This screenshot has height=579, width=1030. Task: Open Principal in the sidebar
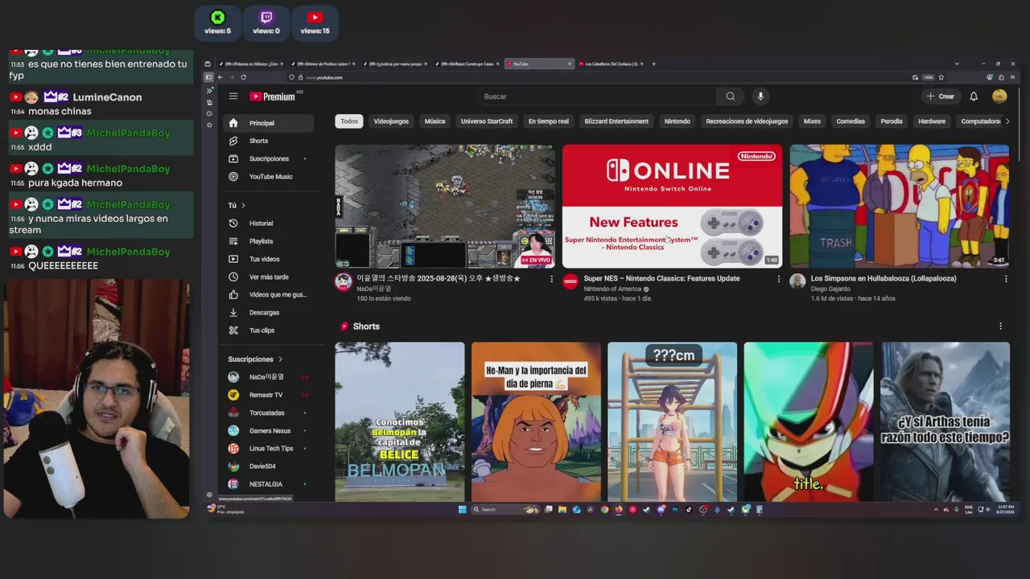point(269,123)
